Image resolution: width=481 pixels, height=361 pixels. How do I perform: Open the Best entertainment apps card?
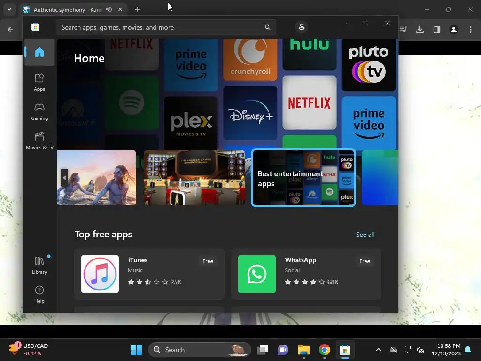[x=303, y=178]
